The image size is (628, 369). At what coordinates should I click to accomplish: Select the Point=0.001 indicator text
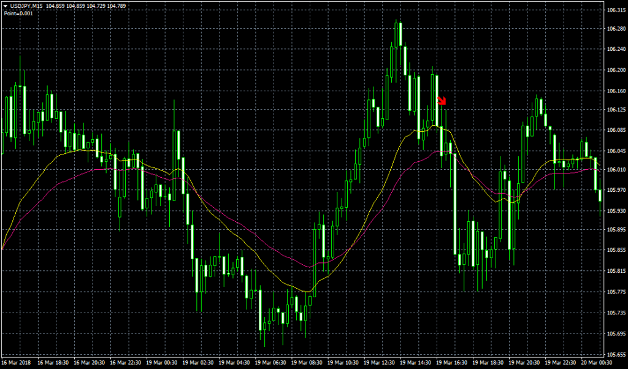[18, 13]
